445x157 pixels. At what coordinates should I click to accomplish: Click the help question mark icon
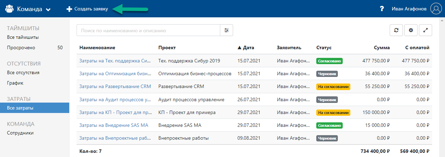tap(382, 9)
